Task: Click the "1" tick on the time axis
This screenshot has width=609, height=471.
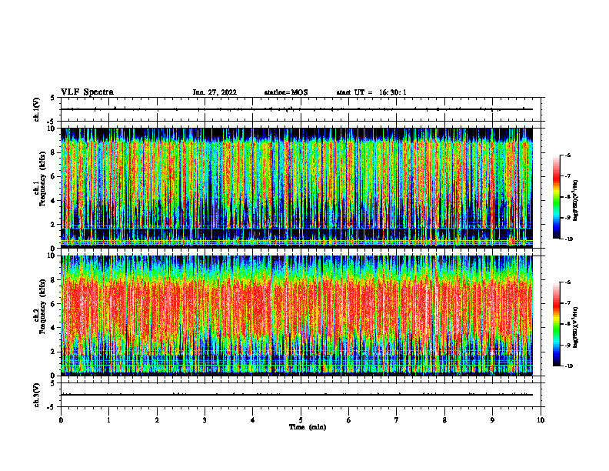Action: coord(108,420)
